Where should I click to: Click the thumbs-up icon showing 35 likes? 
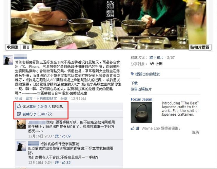pyautogui.click(x=64, y=163)
